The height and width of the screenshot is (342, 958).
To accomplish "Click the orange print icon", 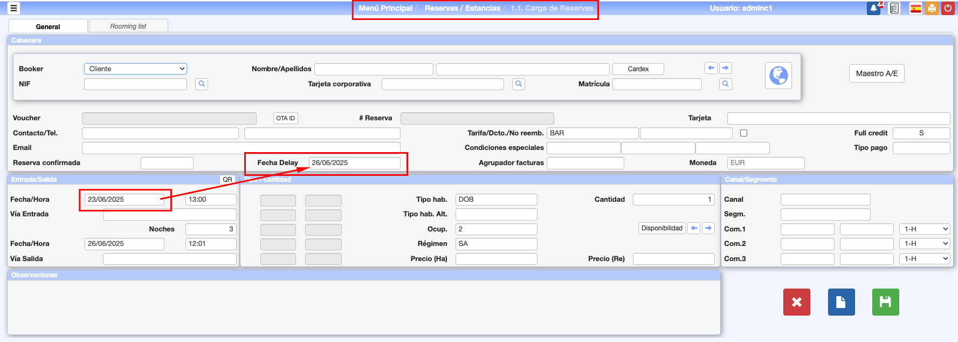I will 932,9.
